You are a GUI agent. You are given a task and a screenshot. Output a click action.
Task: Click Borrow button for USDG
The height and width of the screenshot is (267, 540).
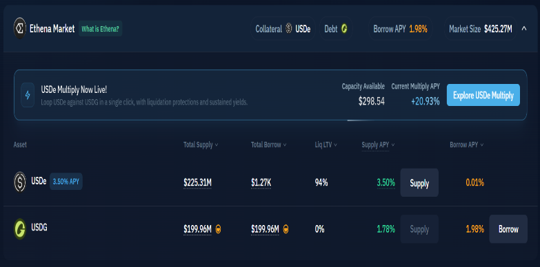coord(508,229)
